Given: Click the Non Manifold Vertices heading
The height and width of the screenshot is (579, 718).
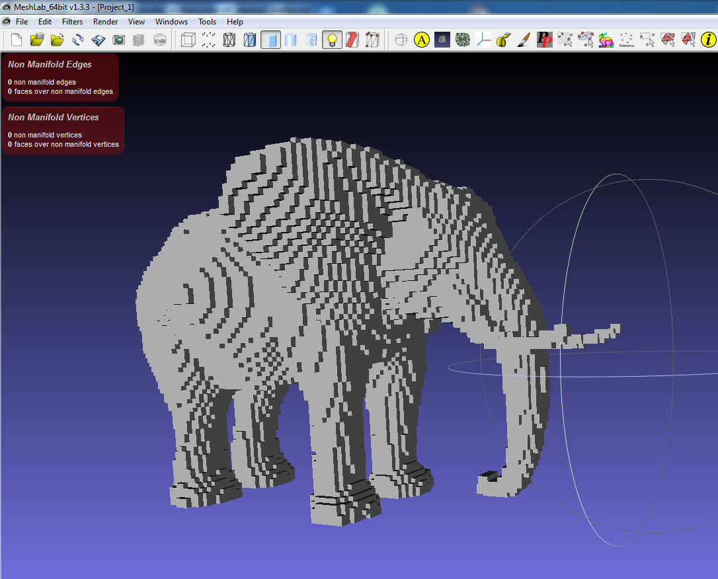Looking at the screenshot, I should tap(53, 117).
